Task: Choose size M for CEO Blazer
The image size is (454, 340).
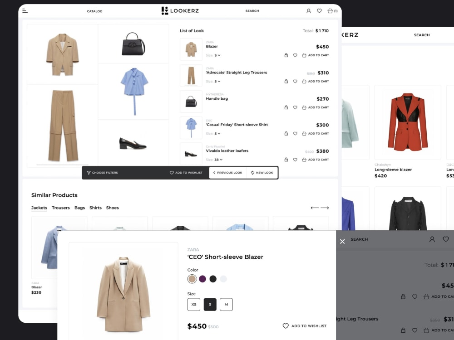Action: [x=226, y=305]
